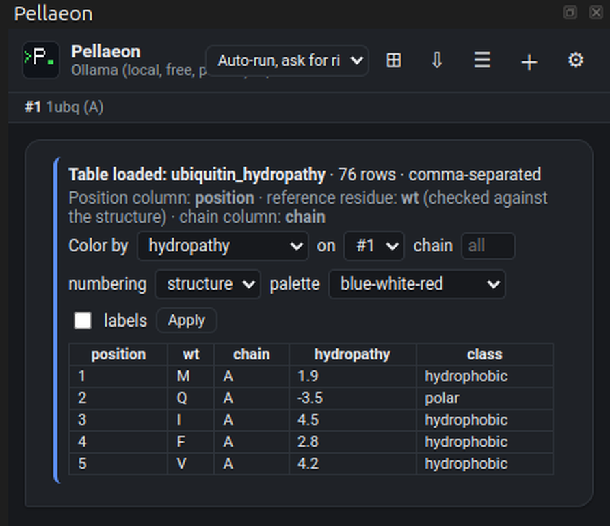Image resolution: width=610 pixels, height=526 pixels.
Task: Click hydropathy value 4.2
Action: (x=308, y=463)
